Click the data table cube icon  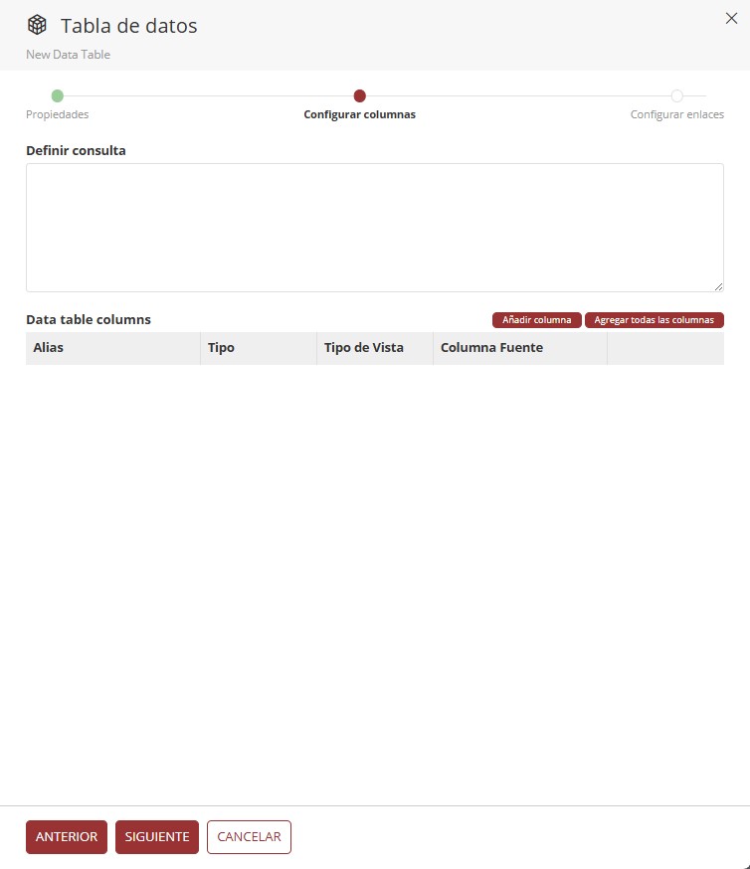[37, 26]
